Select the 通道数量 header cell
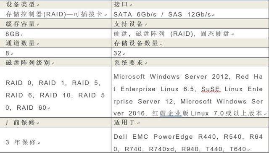The width and height of the screenshot is (269, 153). click(55, 43)
